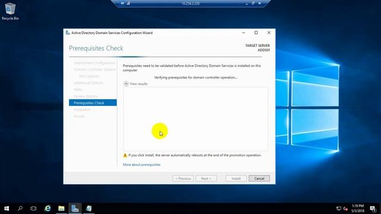Click 'Verifying prerequisites for domain controller operation' text
Screen dimensions: 381x214
tap(196, 77)
